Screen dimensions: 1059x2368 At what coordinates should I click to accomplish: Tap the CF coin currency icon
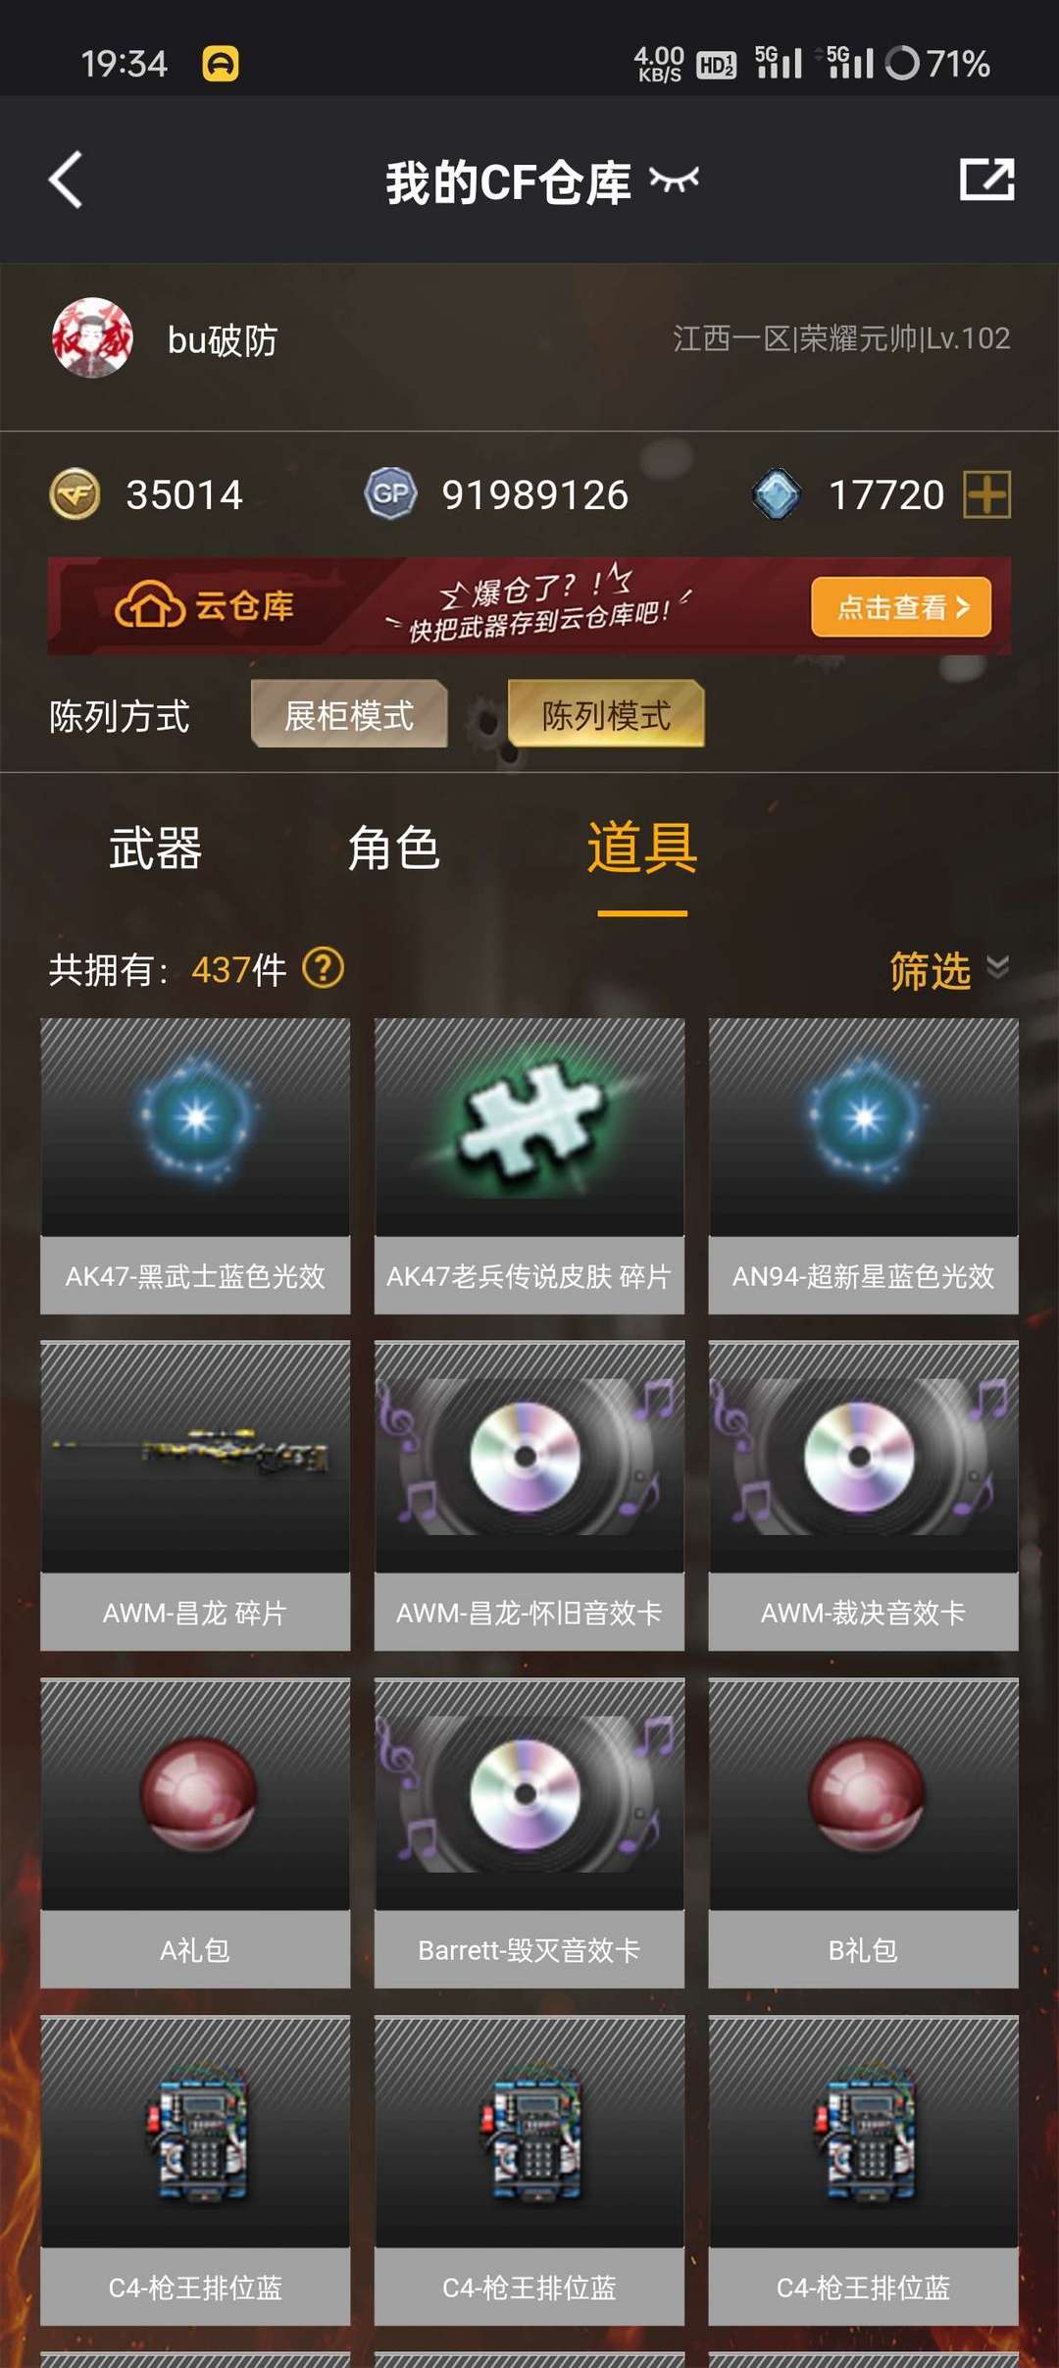(x=76, y=494)
